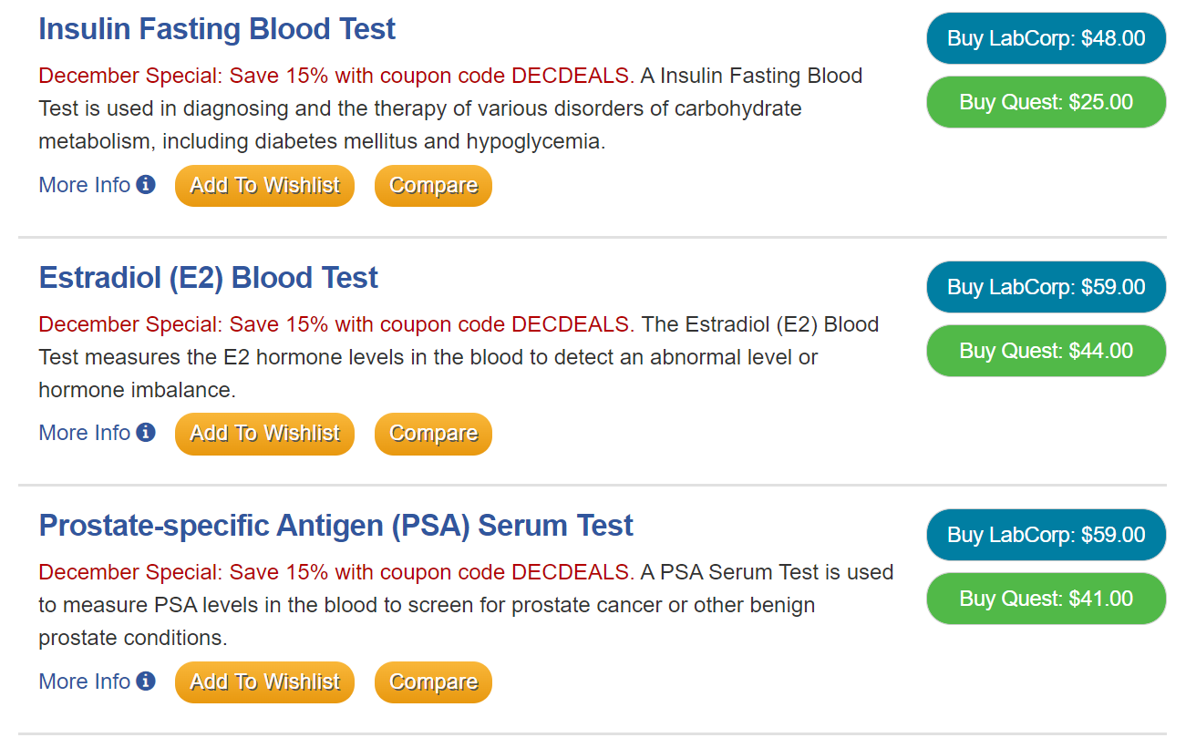Screen dimensions: 1186x748
Task: Add Insulin Fasting Blood Test to wishlist
Action: 264,185
